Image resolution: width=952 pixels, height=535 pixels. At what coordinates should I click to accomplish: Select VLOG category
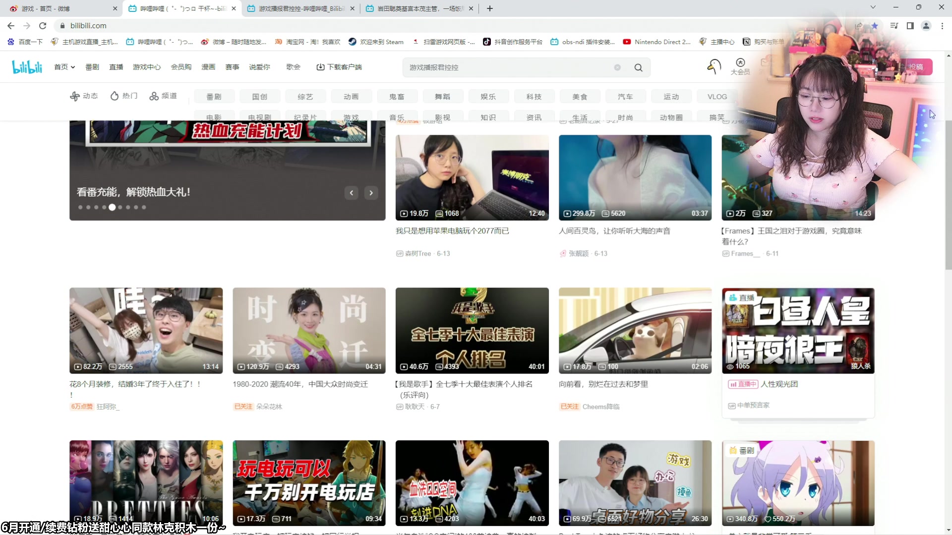717,97
